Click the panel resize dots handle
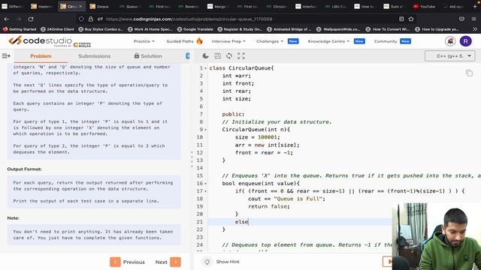The image size is (481, 270). click(x=192, y=159)
